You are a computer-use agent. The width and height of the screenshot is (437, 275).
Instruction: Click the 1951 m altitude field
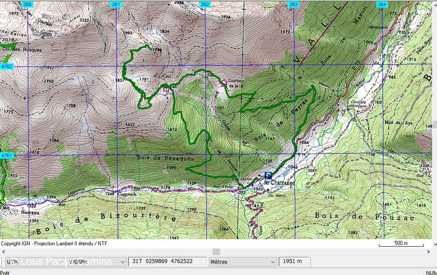coord(294,261)
